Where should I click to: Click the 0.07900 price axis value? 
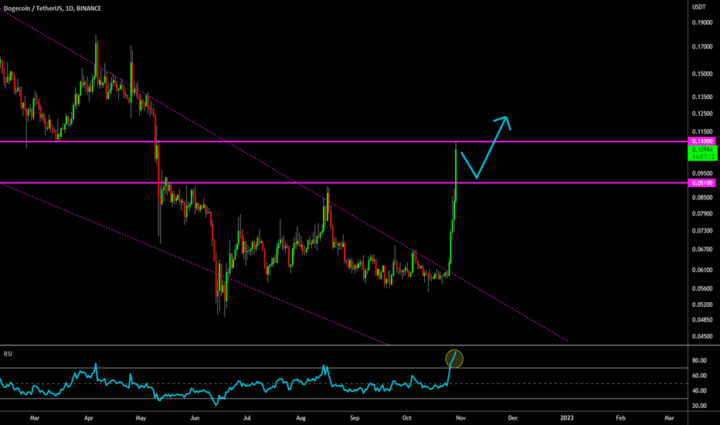702,213
